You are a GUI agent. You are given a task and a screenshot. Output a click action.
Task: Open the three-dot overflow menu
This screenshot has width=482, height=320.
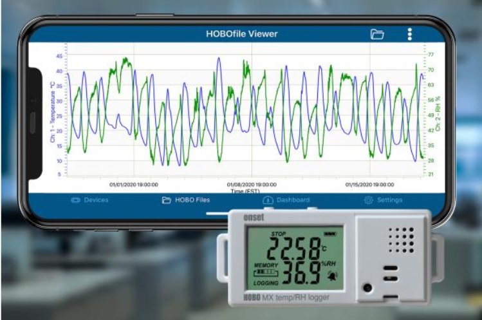410,35
